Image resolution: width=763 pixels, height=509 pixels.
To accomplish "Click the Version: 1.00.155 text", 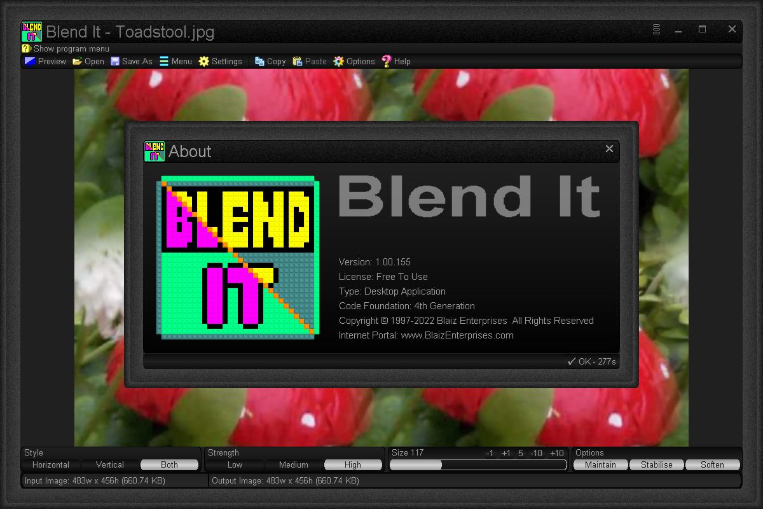I will point(375,262).
